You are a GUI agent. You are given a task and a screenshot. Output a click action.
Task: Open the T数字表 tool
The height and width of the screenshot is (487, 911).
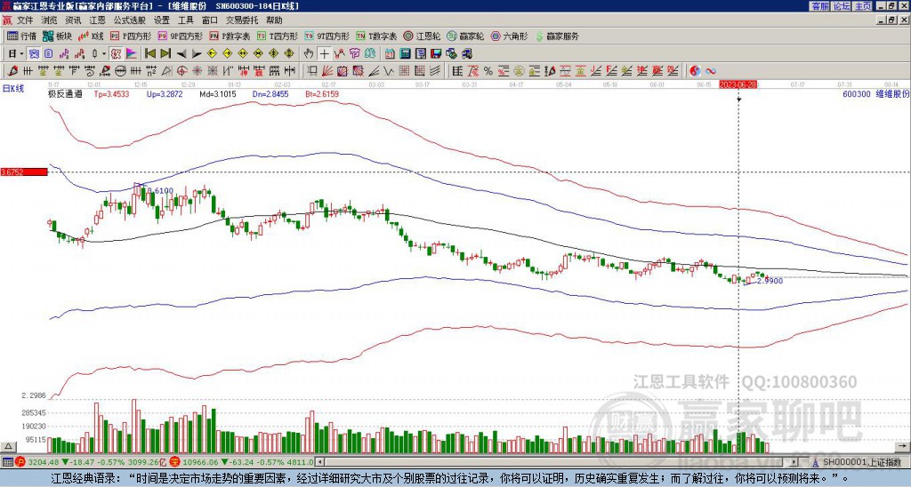[x=376, y=36]
